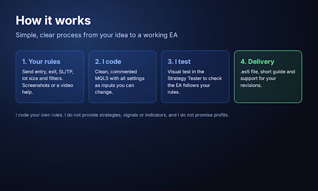
Task: Click the 'How it works' heading
Action: point(53,21)
